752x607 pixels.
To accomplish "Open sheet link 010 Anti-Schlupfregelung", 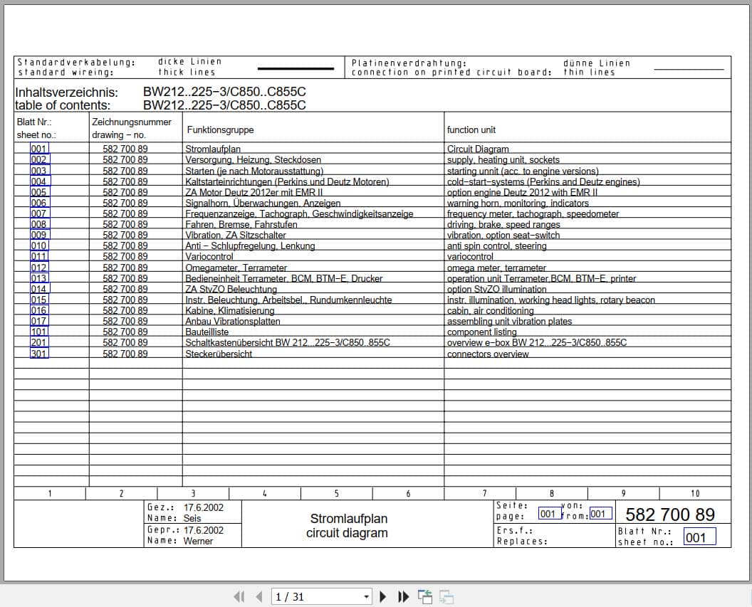I will (x=39, y=246).
